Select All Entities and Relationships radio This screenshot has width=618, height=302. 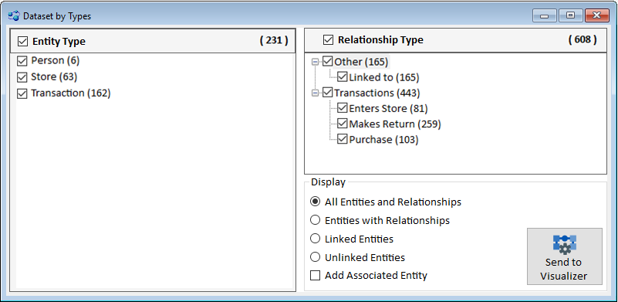click(315, 202)
